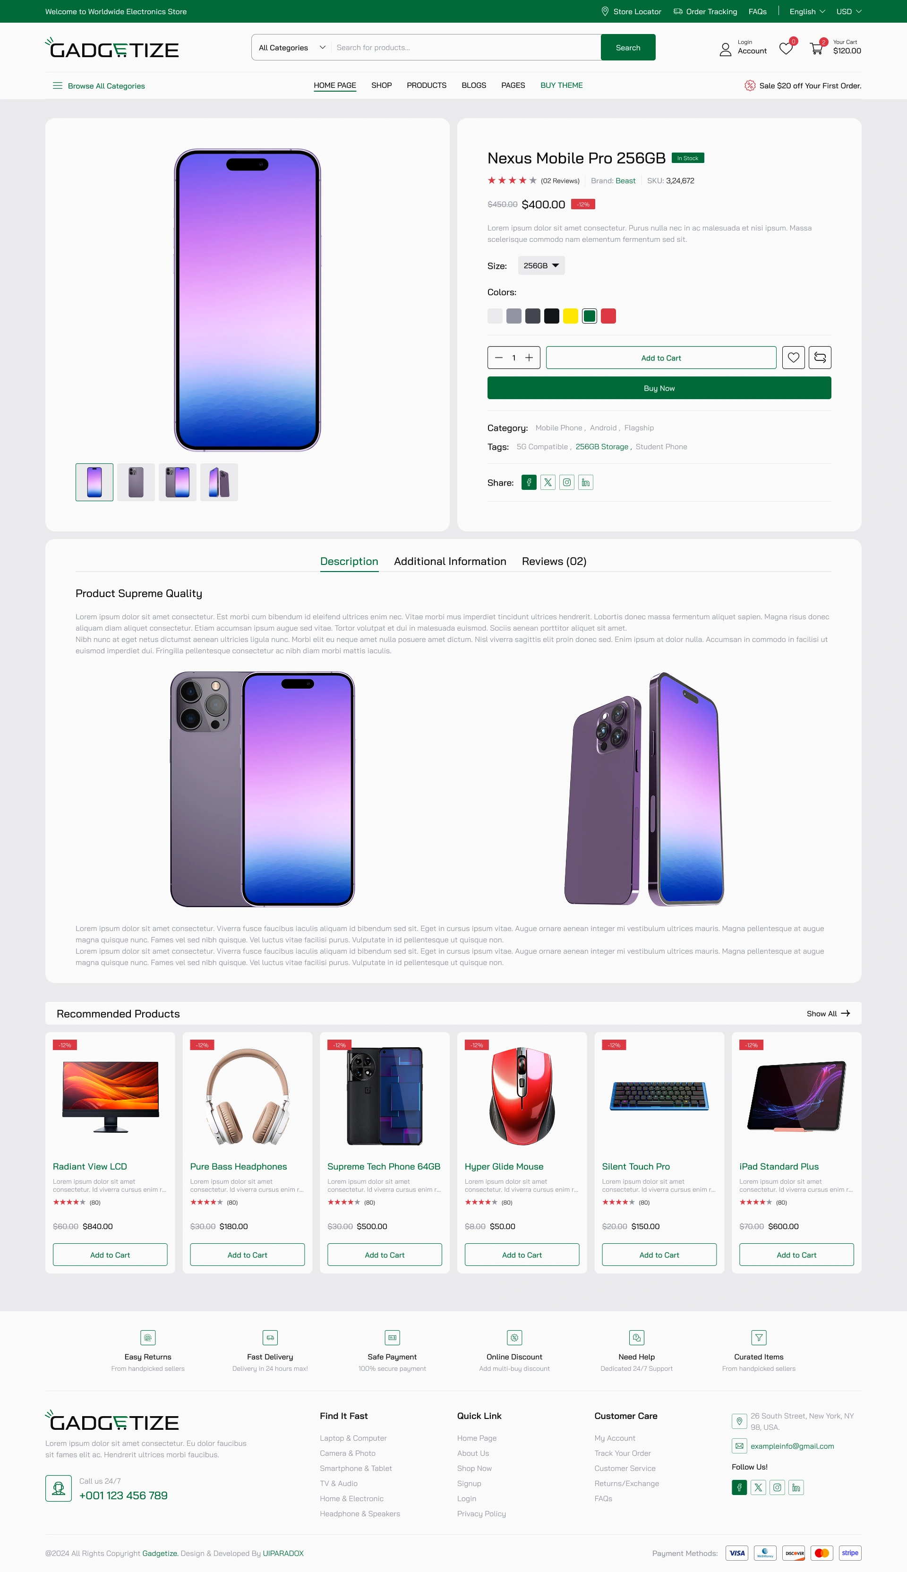The height and width of the screenshot is (1572, 907).
Task: Share product on LinkedIn
Action: coord(586,482)
